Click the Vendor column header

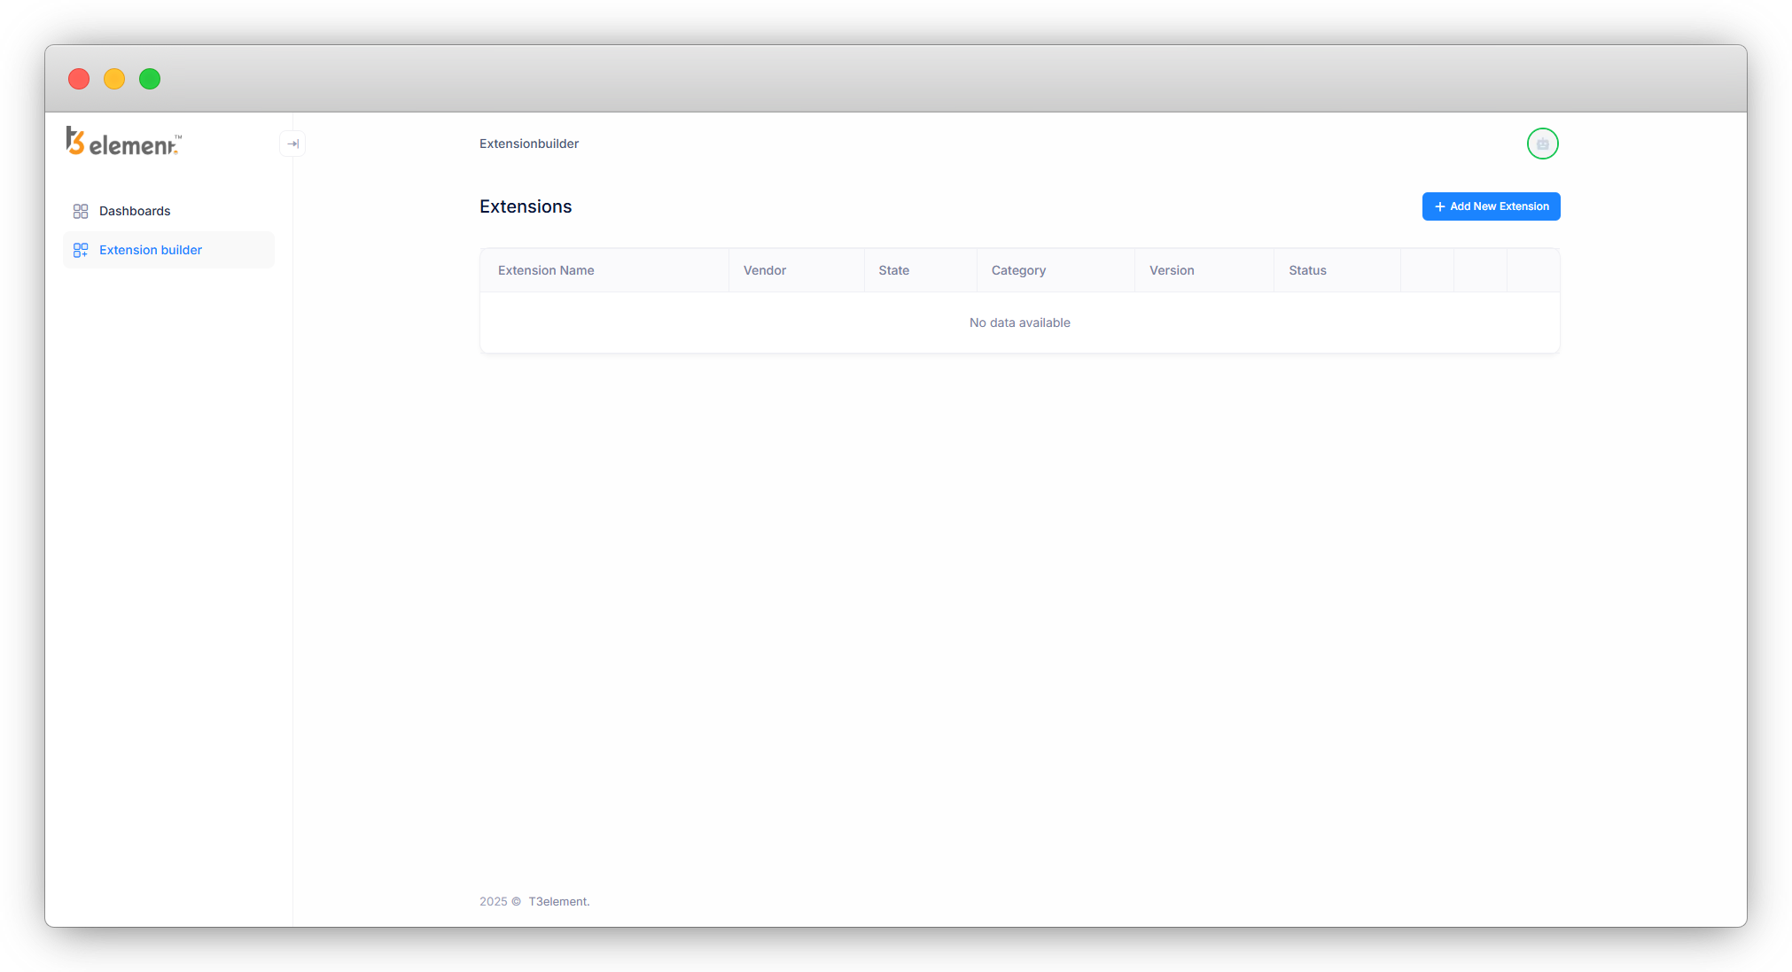796,270
